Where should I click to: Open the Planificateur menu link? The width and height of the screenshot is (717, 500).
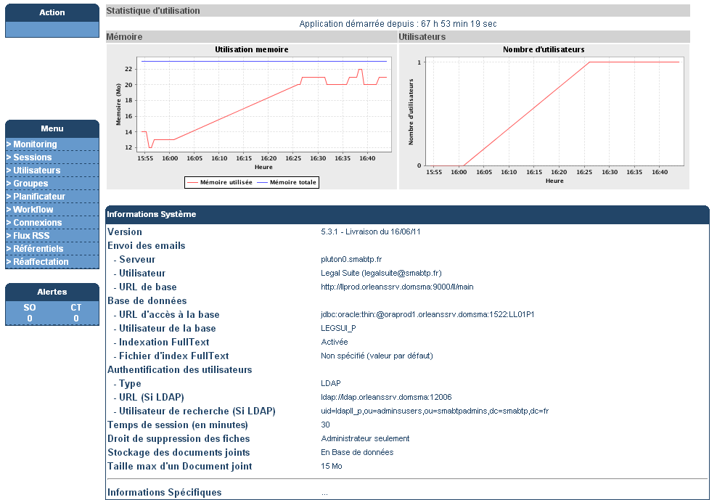[x=52, y=196]
